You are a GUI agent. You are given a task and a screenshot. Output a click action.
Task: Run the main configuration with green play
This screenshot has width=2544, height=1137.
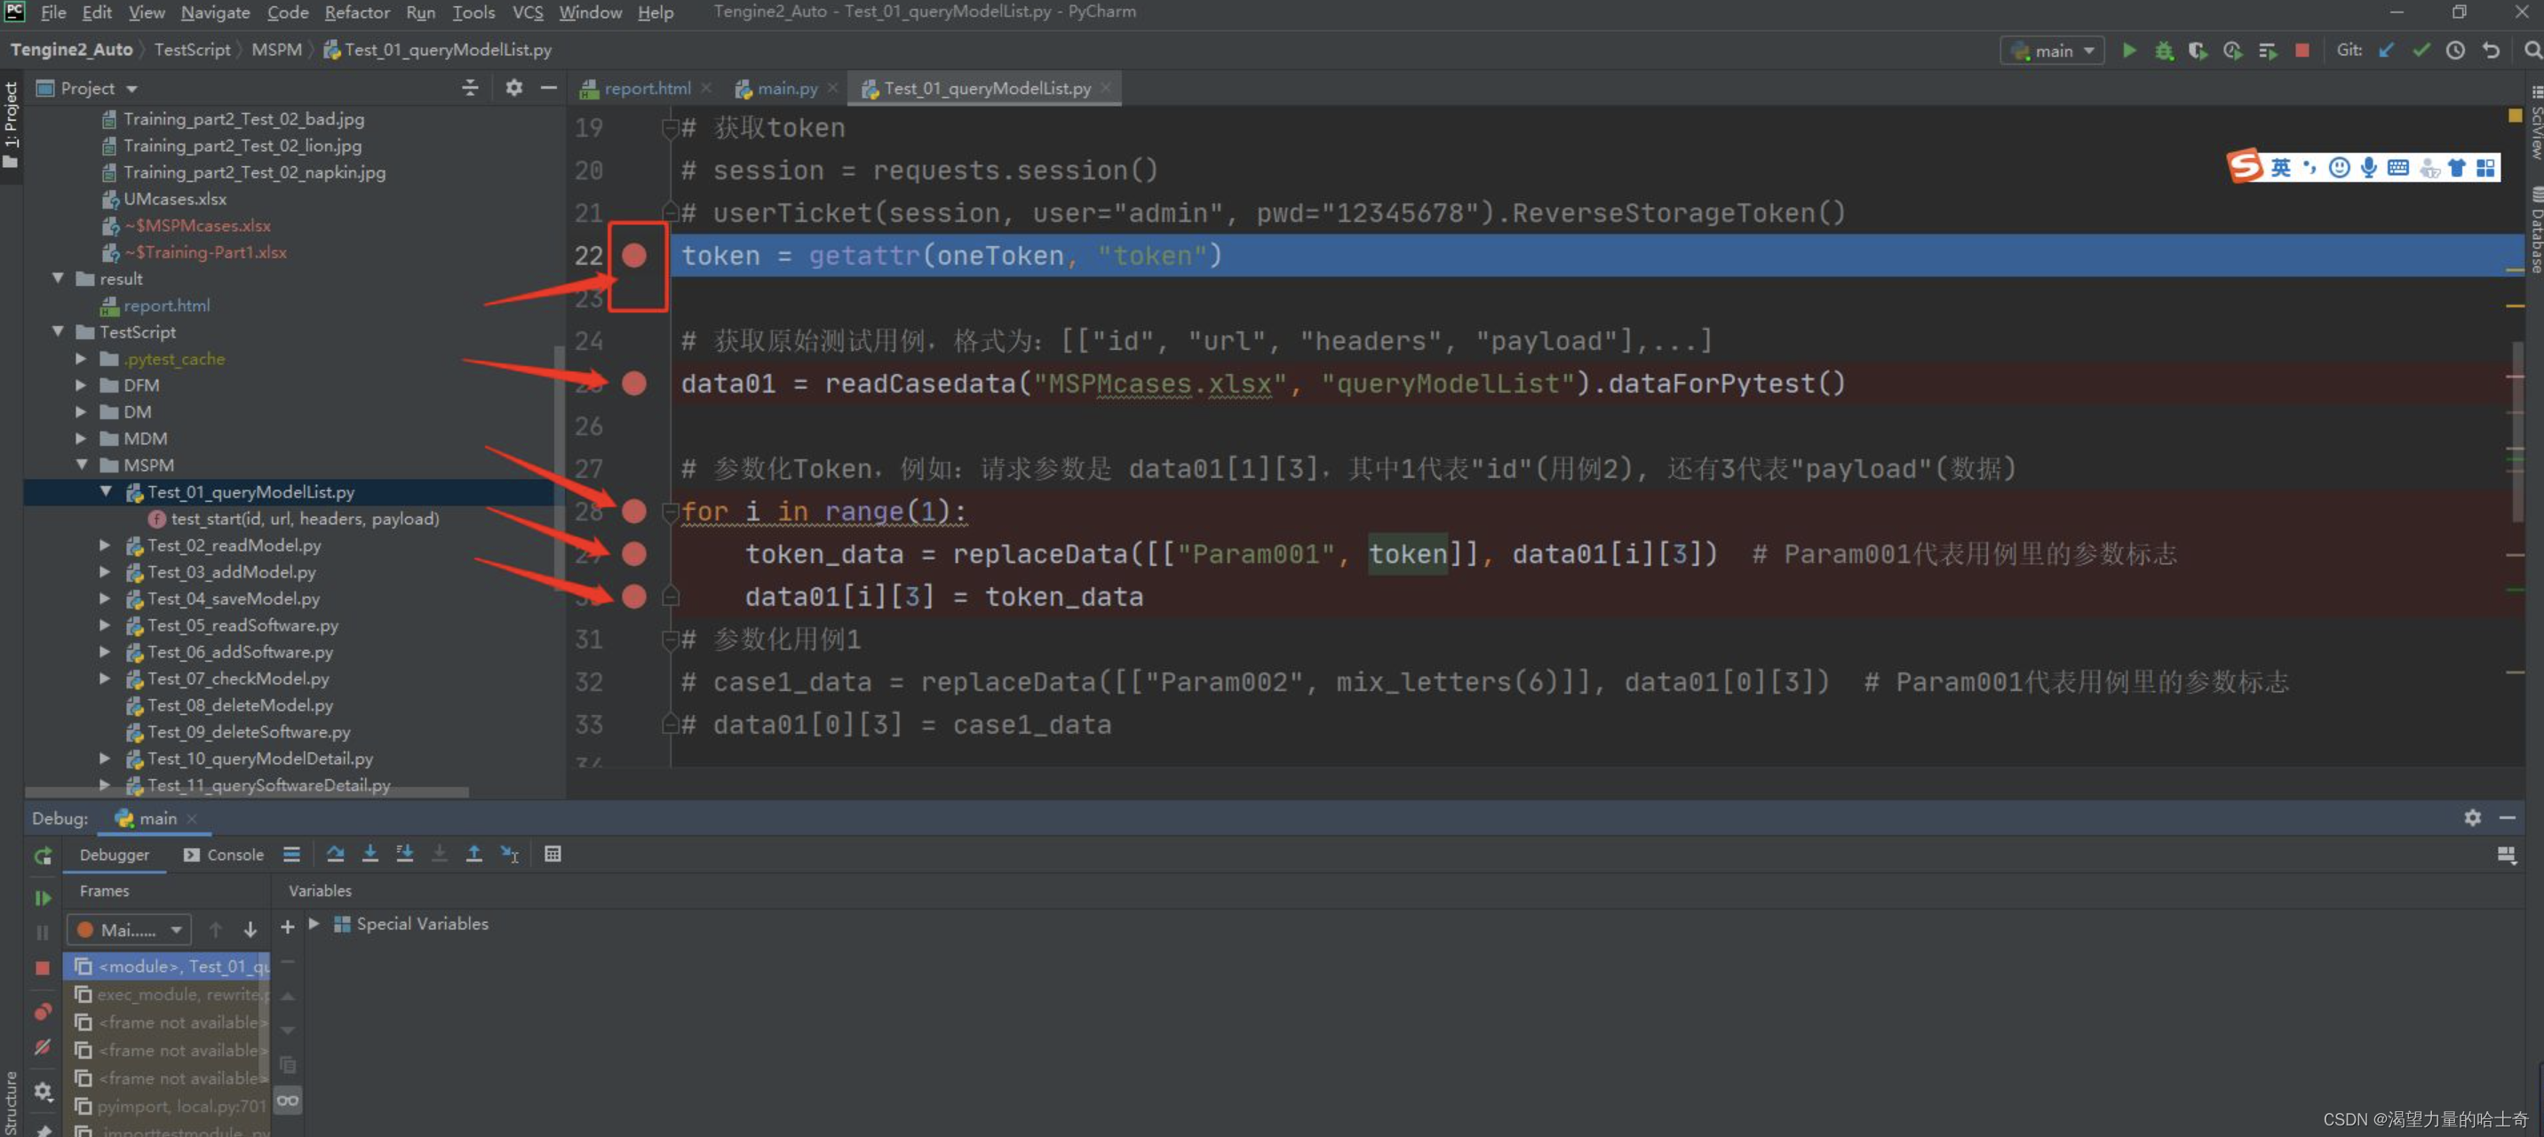tap(2129, 51)
